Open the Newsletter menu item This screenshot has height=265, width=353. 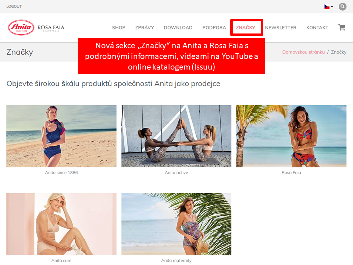pyautogui.click(x=281, y=28)
